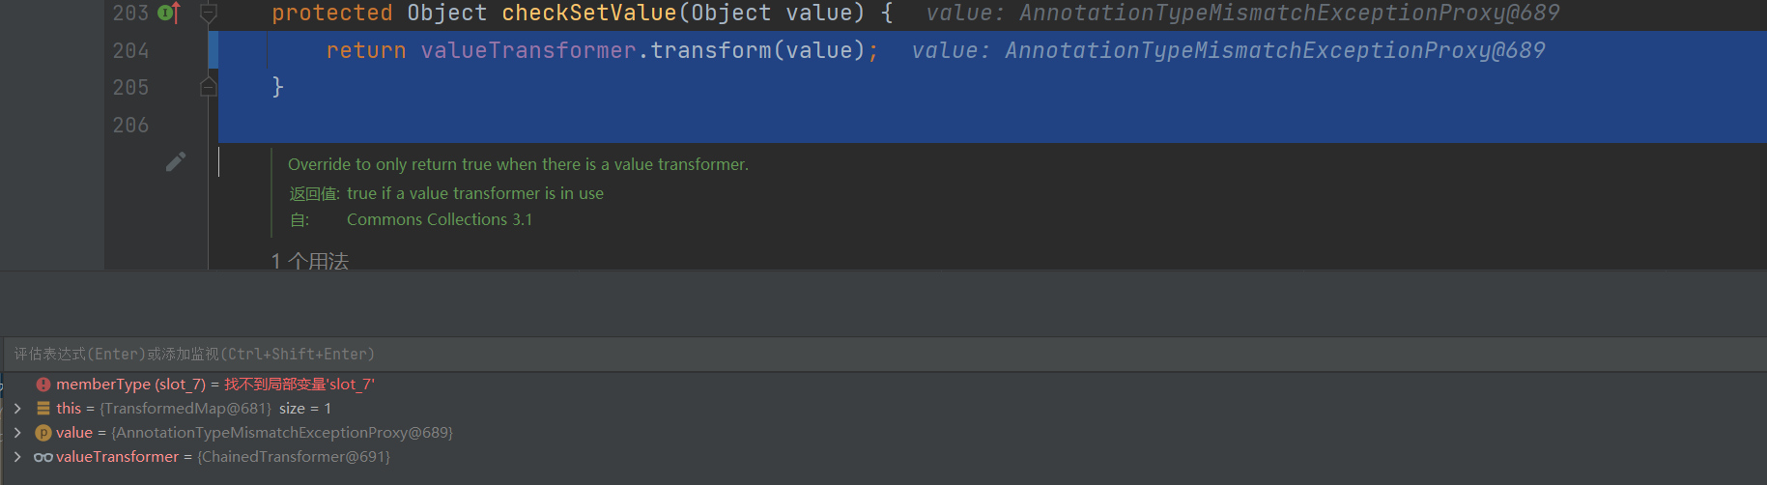Click the pencil icon beside the rendered doc comment
The height and width of the screenshot is (485, 1767).
(x=175, y=162)
